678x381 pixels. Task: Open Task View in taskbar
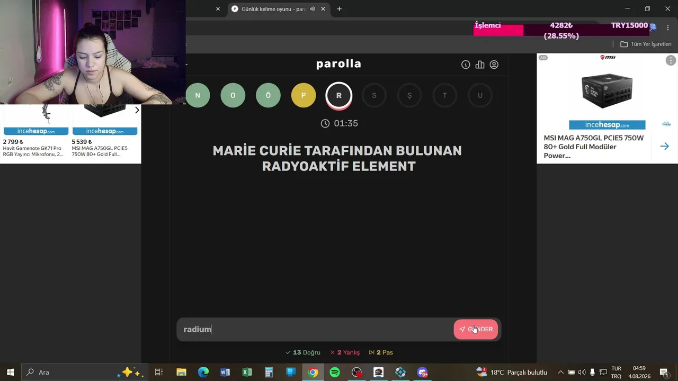158,372
